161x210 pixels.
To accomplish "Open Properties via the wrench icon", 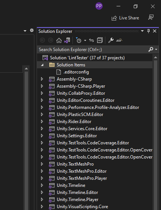I will [x=111, y=40].
